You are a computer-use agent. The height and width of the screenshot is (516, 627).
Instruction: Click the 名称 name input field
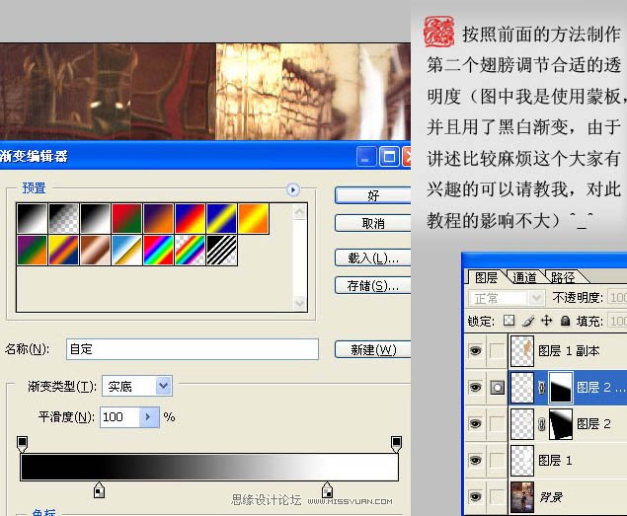point(193,349)
